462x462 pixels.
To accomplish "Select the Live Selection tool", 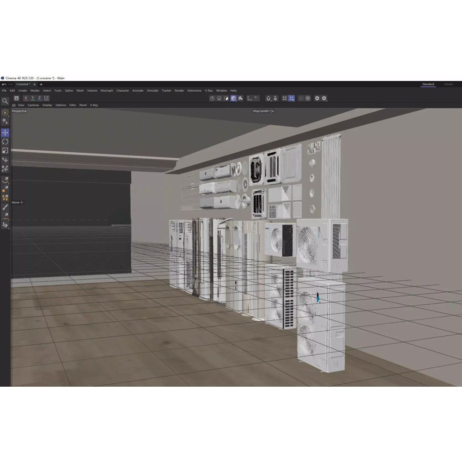I will [5, 113].
